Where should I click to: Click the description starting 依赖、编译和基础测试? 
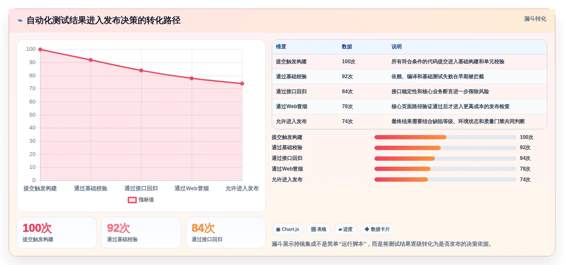438,77
